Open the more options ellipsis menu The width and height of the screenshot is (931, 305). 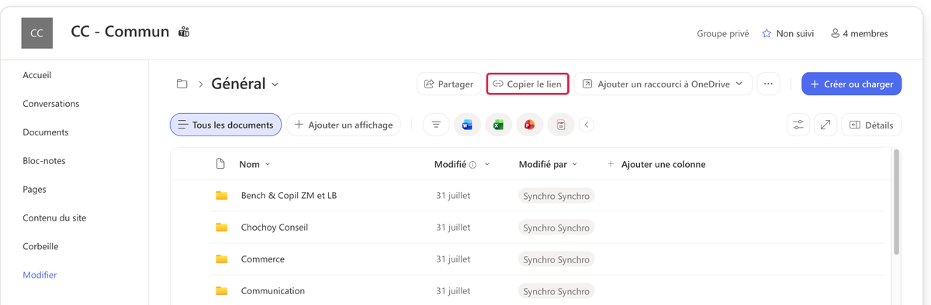pos(768,84)
